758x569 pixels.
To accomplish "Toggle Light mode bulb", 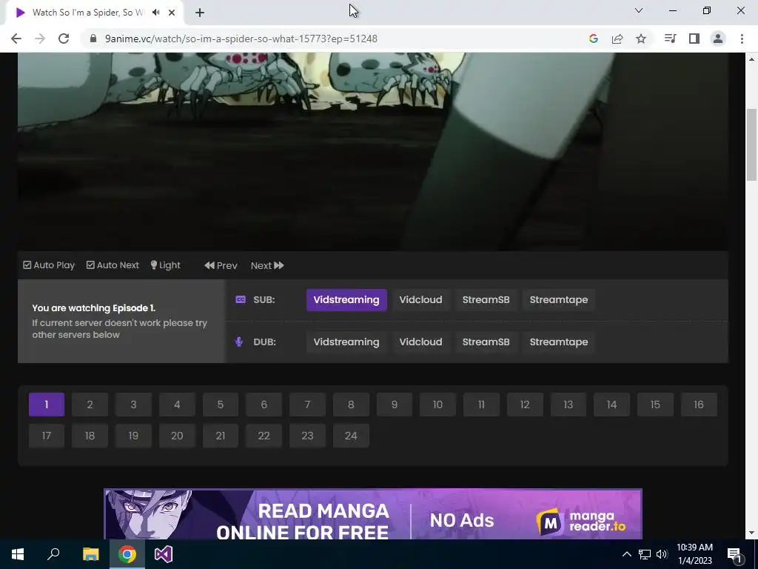I will (165, 265).
